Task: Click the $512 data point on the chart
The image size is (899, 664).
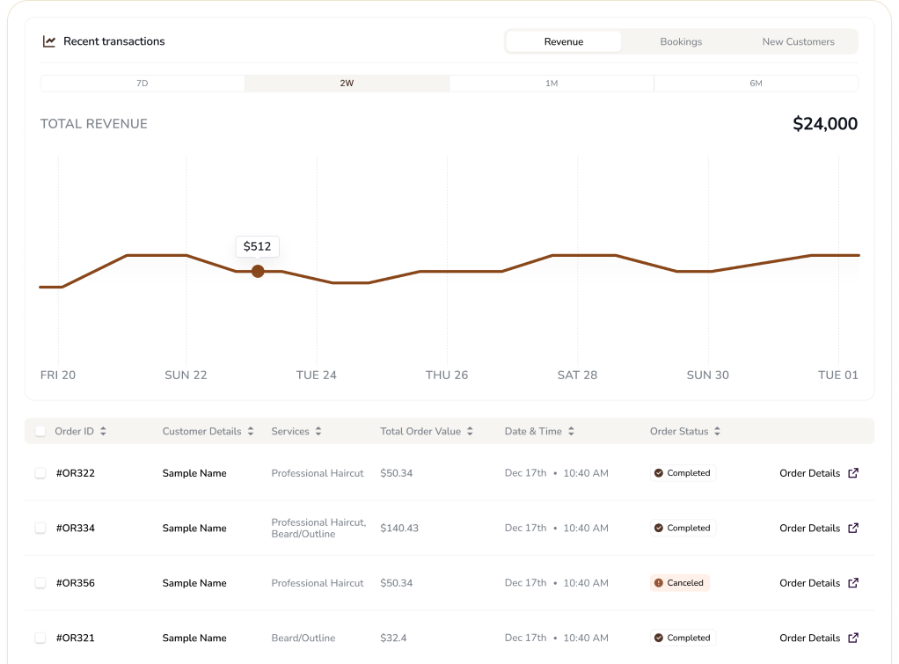Action: point(258,272)
